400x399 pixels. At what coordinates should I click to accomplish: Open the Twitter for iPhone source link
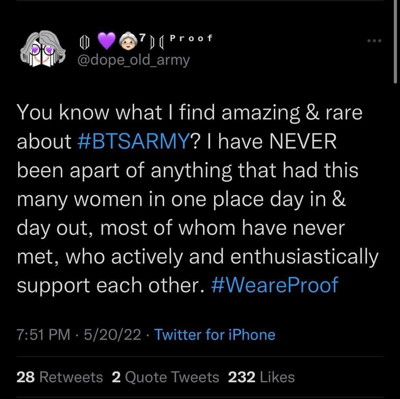[x=214, y=334]
